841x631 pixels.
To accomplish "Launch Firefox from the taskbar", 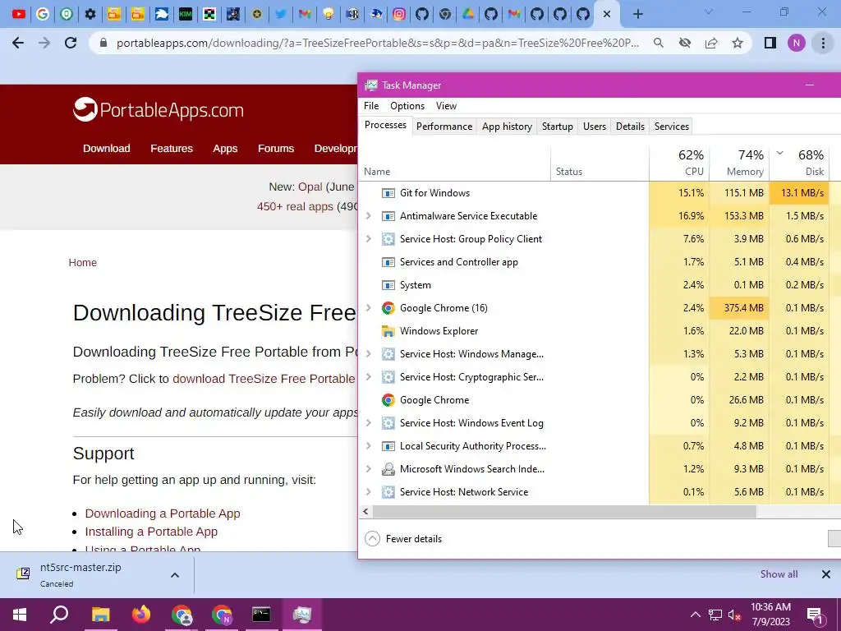I will point(141,615).
